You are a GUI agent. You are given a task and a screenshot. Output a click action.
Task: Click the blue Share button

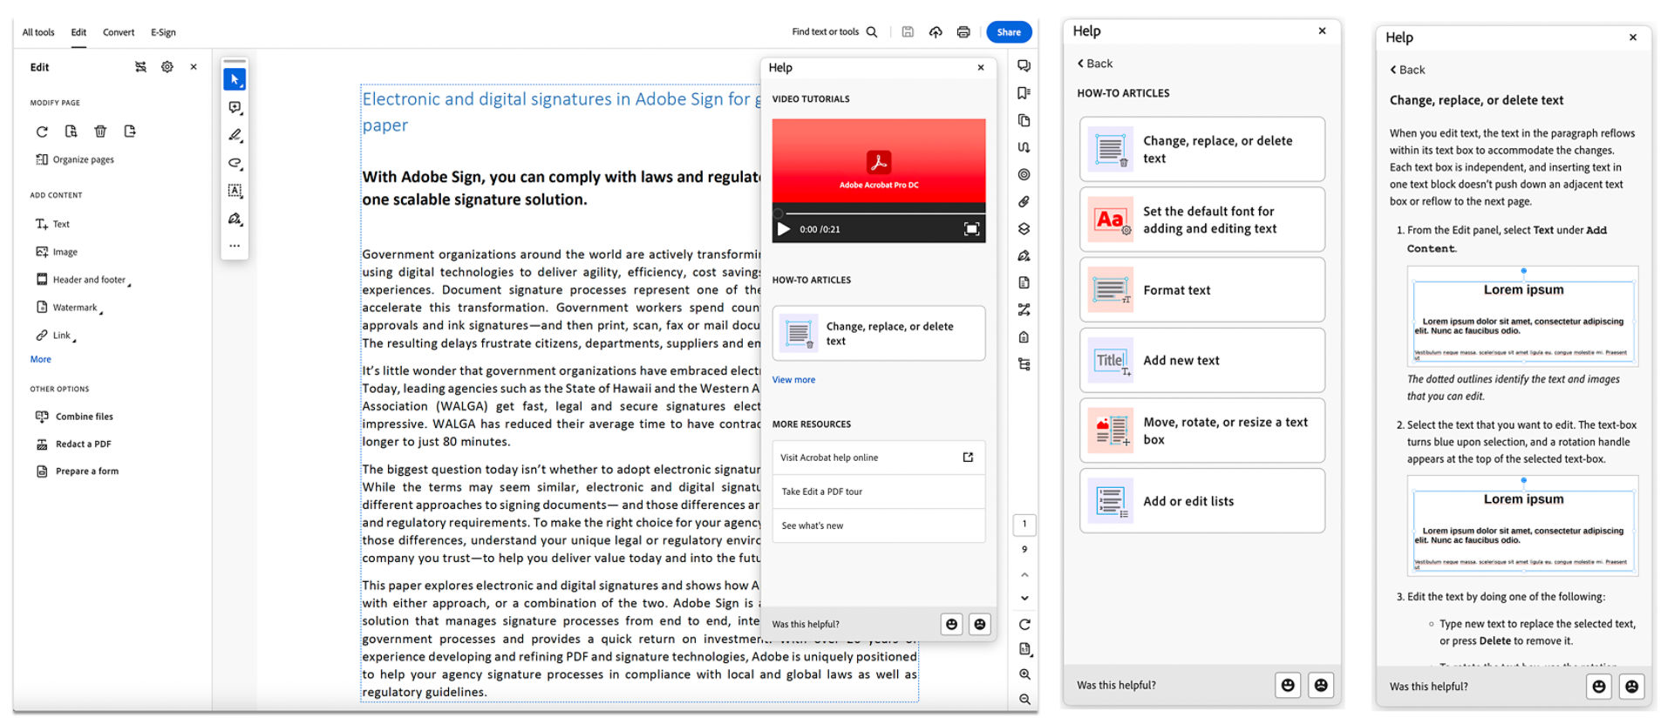pos(1009,32)
